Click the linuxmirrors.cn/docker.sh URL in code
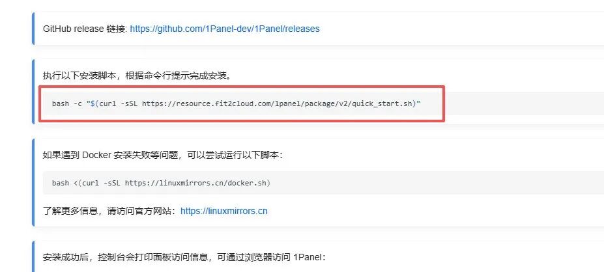Screen dimensions: 604x272 point(195,183)
